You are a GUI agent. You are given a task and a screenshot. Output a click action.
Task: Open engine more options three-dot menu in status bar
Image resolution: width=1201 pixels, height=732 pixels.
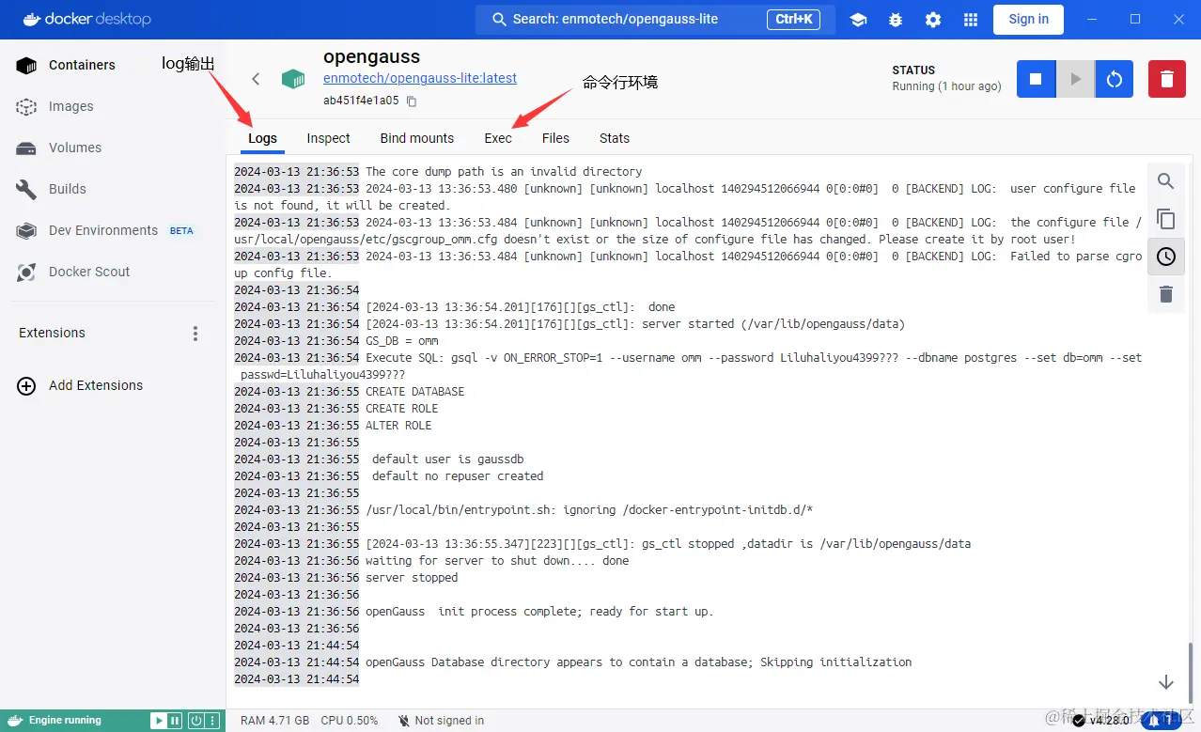(212, 721)
